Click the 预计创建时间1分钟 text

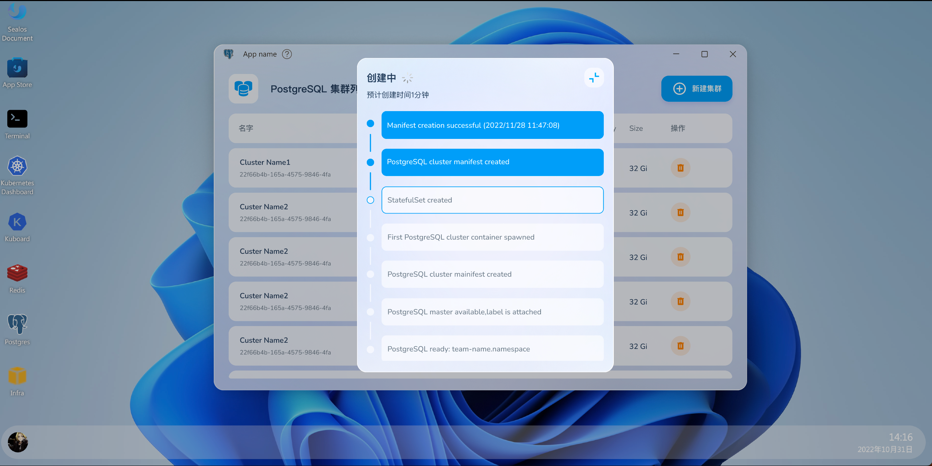[x=398, y=95]
